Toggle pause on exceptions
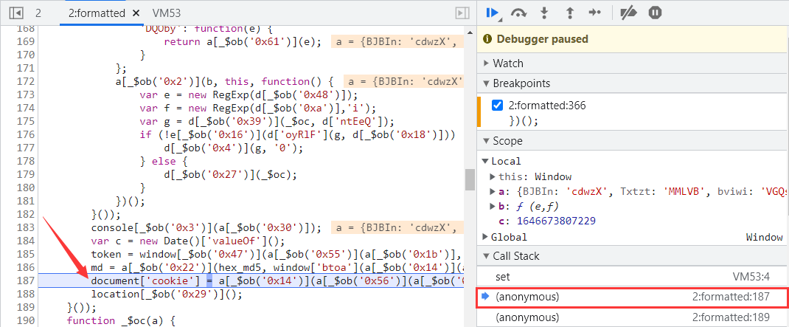The image size is (789, 327). pyautogui.click(x=654, y=13)
